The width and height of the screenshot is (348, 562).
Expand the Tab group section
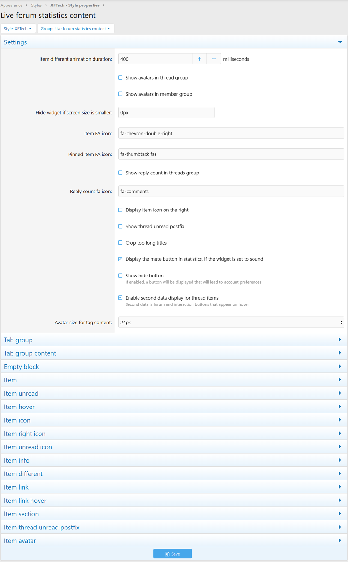(18, 340)
